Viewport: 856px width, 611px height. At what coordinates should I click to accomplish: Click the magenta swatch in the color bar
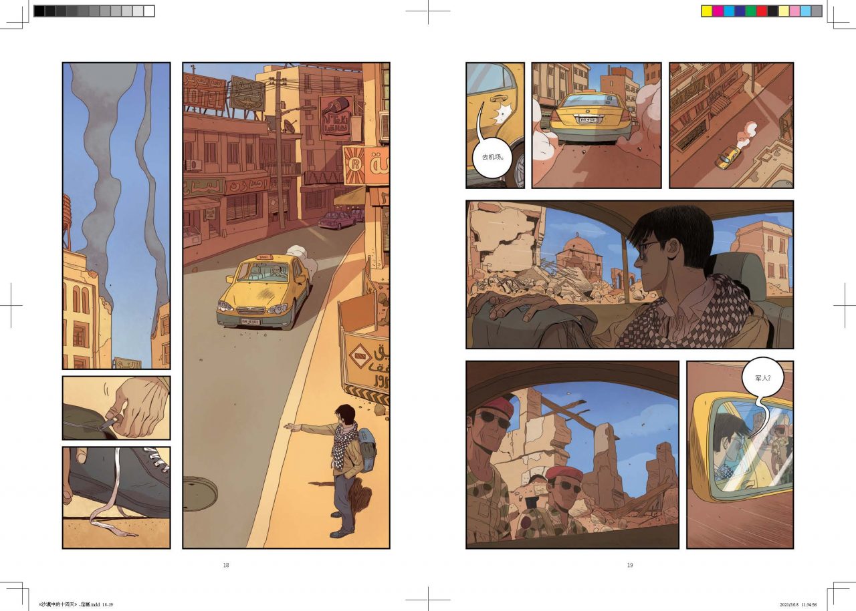[x=718, y=11]
